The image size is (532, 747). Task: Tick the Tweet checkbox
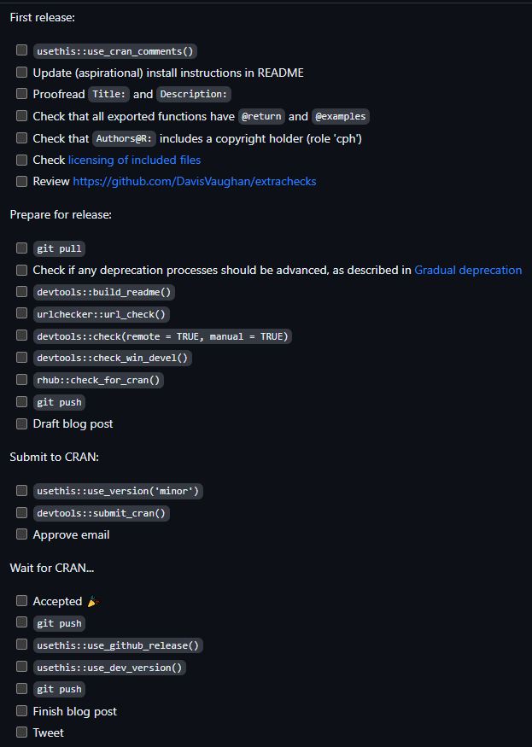[x=21, y=732]
